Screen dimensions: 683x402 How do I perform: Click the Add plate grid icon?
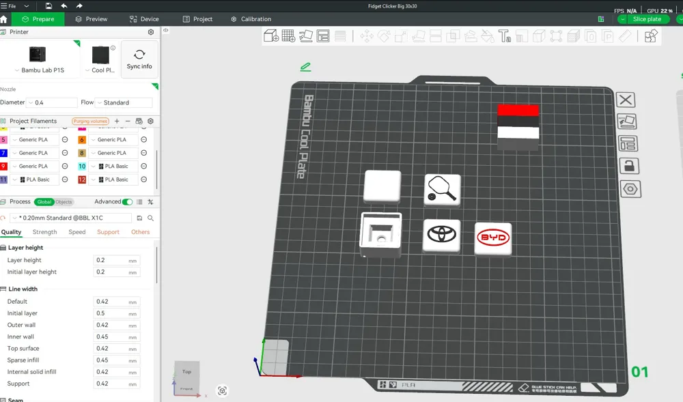[x=288, y=36]
